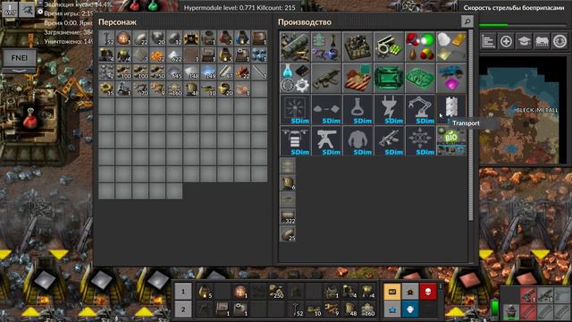Select quickbar slot with 250 items
Viewport: 572px width, 322px height.
[276, 292]
